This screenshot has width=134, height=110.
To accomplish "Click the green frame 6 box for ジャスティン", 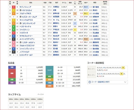I will pyautogui.click(x=14, y=30).
